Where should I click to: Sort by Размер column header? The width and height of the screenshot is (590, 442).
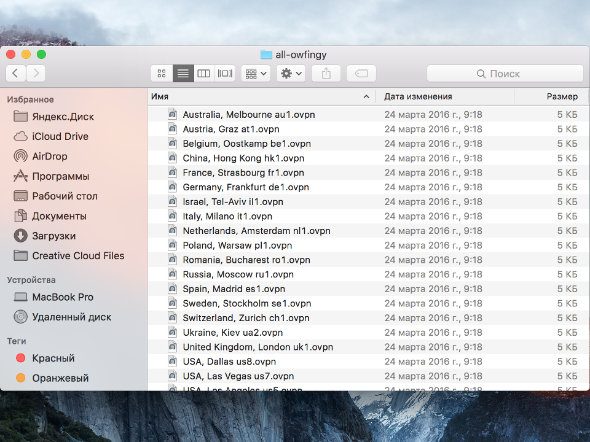click(551, 96)
